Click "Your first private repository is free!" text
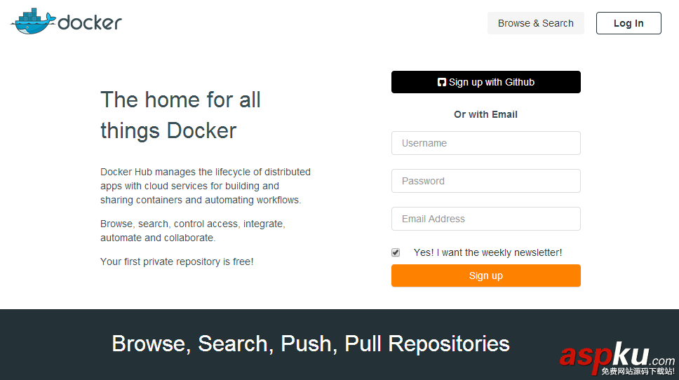The width and height of the screenshot is (679, 380). tap(177, 262)
